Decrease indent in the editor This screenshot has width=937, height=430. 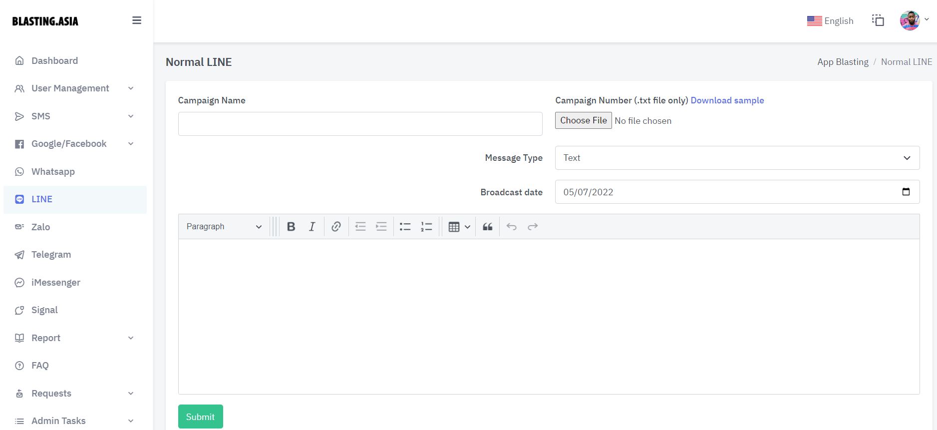click(x=360, y=227)
